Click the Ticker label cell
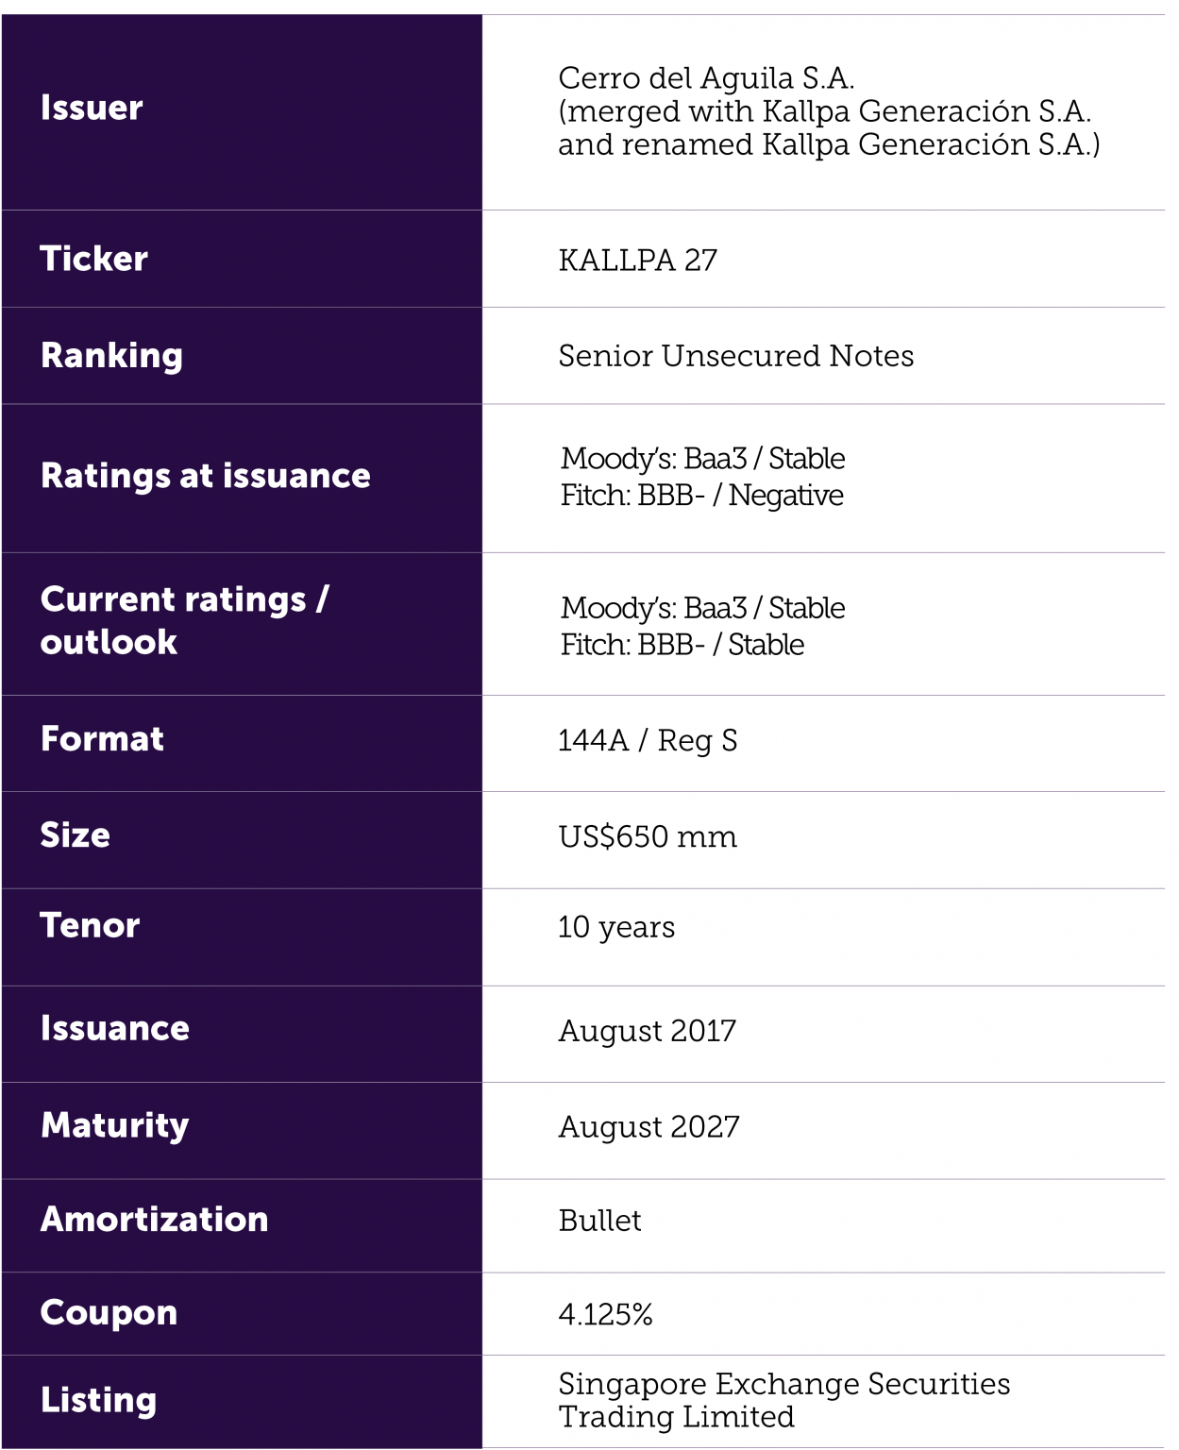Image resolution: width=1179 pixels, height=1450 pixels. click(93, 260)
